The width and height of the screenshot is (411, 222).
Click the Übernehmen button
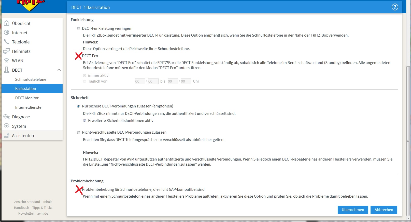(353, 210)
